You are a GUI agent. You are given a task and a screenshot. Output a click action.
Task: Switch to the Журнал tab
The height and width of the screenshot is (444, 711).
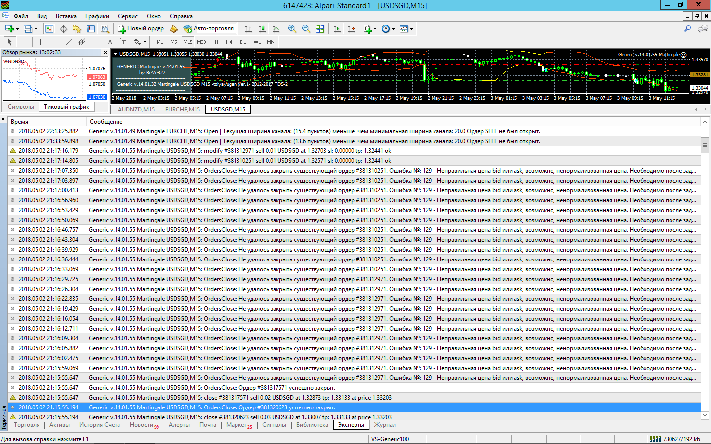385,425
